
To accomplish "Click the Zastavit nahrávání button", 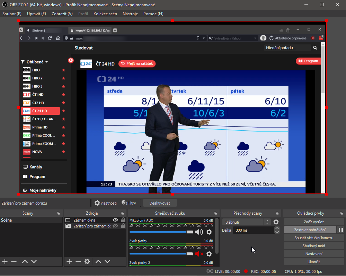I will click(x=310, y=230).
